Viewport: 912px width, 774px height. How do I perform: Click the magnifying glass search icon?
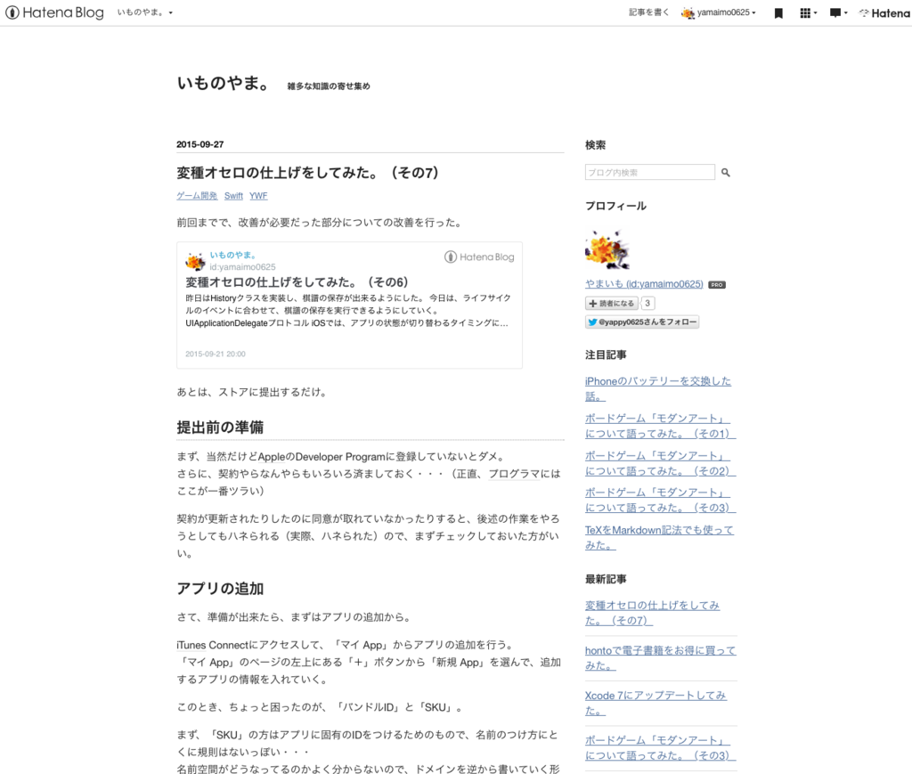725,172
